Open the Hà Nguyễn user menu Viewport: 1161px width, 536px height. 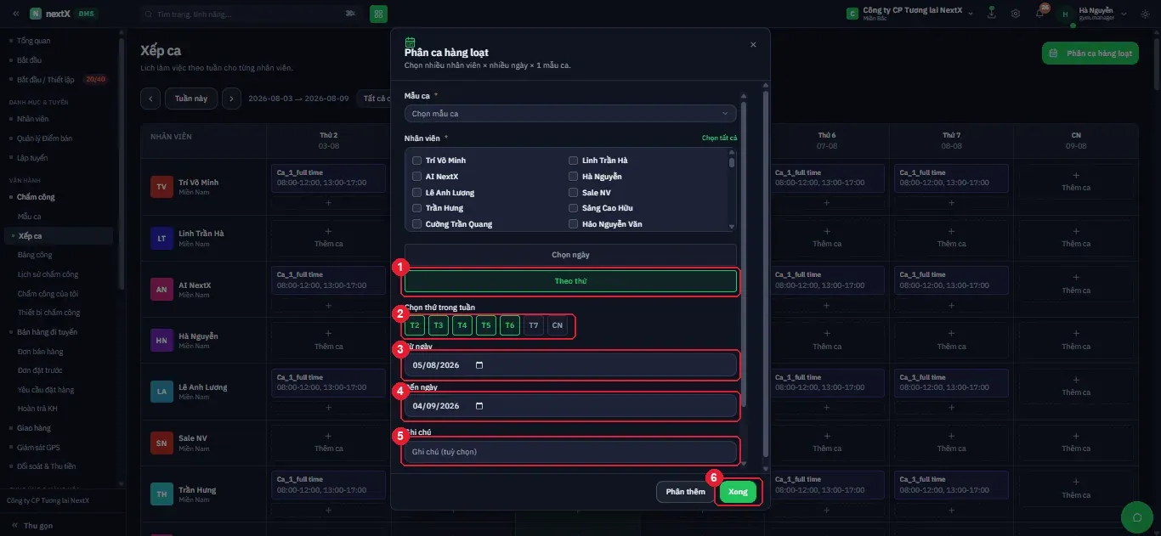(1092, 14)
